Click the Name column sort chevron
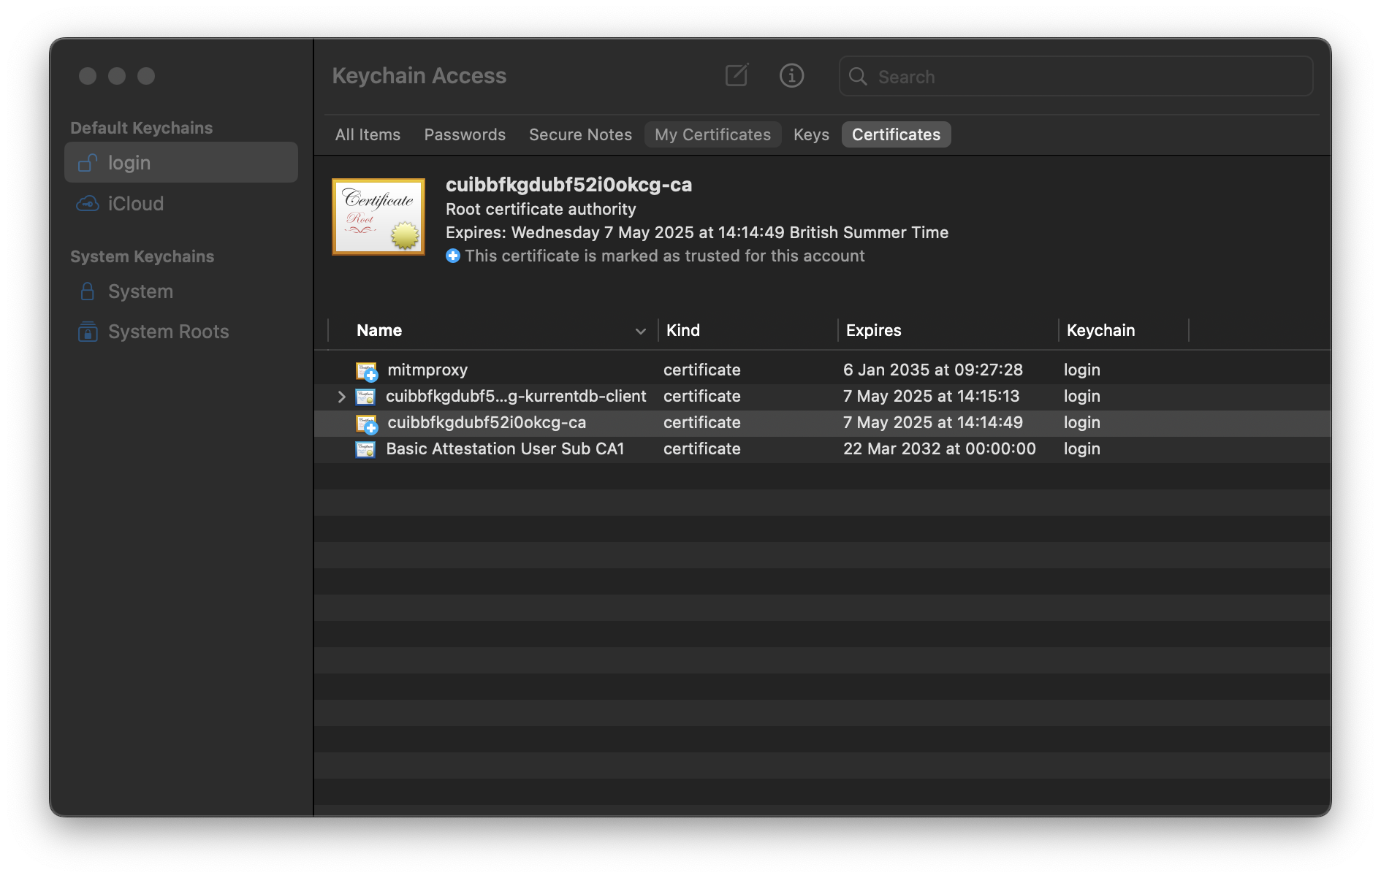This screenshot has height=878, width=1381. 641,331
